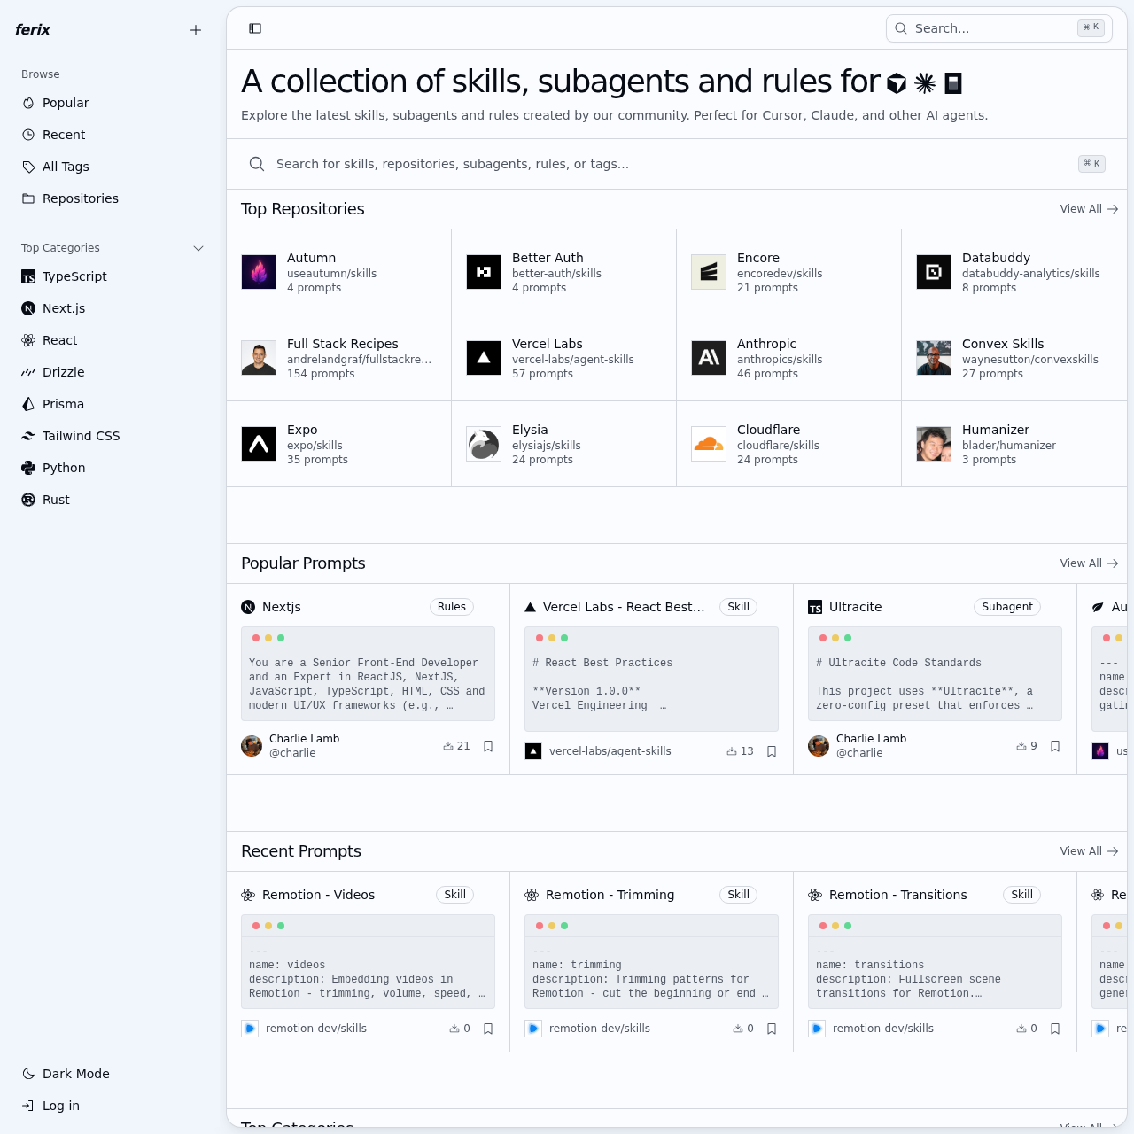Open Popular in the Browse menu
This screenshot has height=1134, width=1134.
click(113, 103)
